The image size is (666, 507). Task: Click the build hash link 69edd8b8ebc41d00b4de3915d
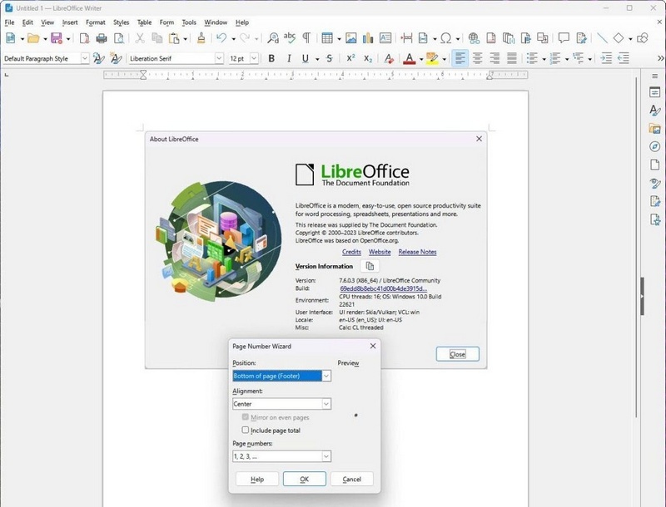coord(384,288)
